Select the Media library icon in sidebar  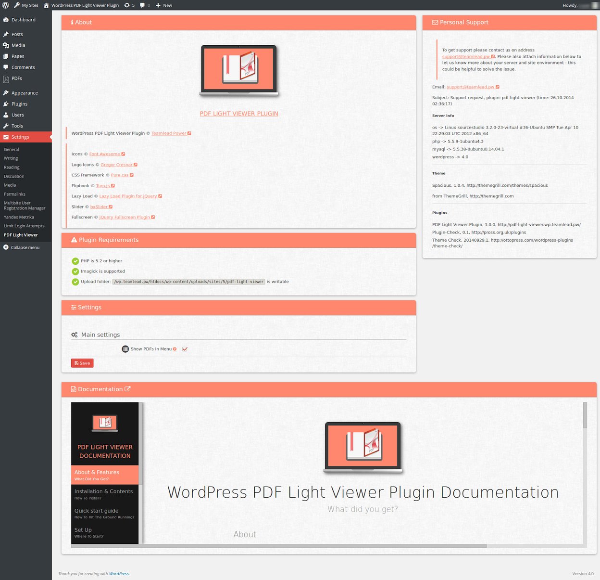click(x=7, y=45)
